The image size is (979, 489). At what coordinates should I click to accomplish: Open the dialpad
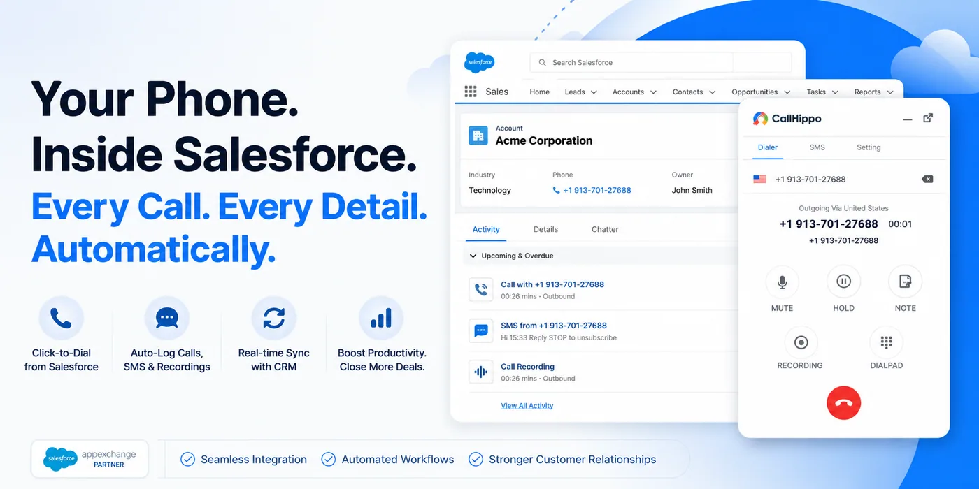(x=886, y=342)
